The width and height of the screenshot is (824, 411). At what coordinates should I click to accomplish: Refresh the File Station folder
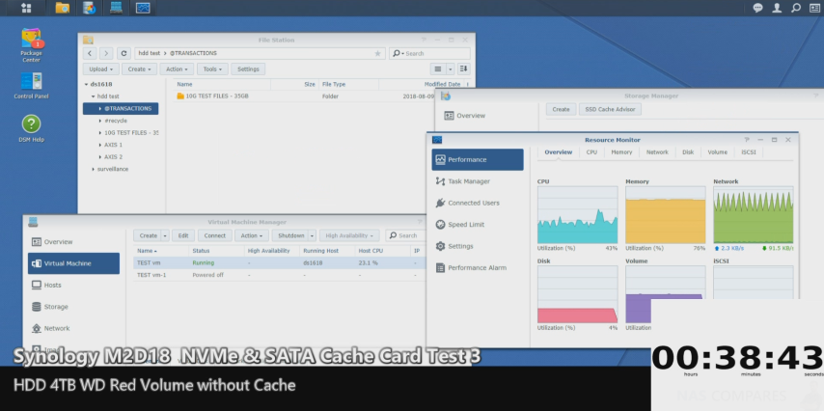click(124, 53)
